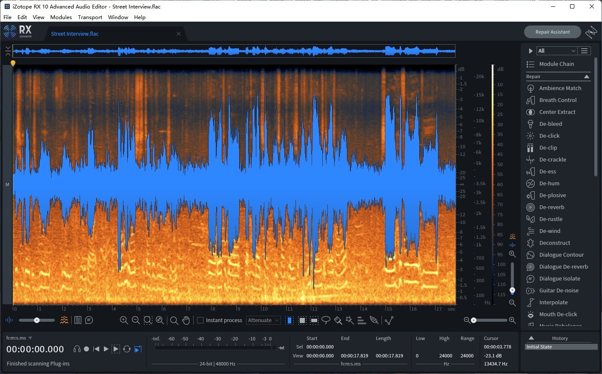This screenshot has width=602, height=374.
Task: Collapse the Repair module category
Action: [587, 76]
